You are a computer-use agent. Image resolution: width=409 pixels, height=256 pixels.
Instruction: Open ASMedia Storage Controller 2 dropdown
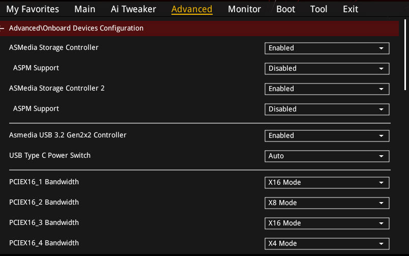coord(327,89)
